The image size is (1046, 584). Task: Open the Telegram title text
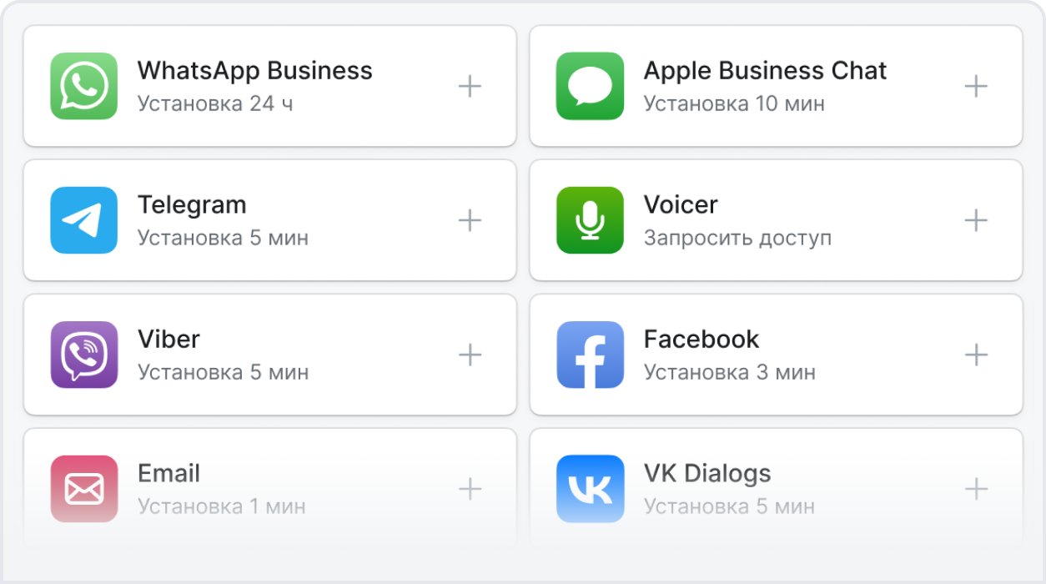tap(192, 205)
